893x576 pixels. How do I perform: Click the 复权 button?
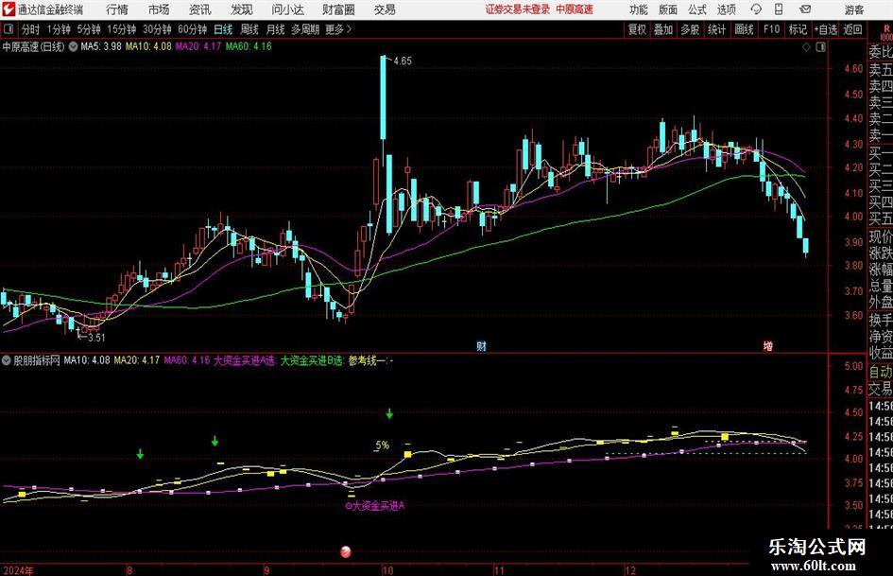pyautogui.click(x=637, y=29)
